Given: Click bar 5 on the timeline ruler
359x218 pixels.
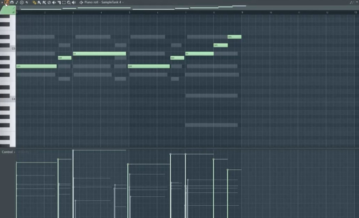Looking at the screenshot, I should (129, 13).
